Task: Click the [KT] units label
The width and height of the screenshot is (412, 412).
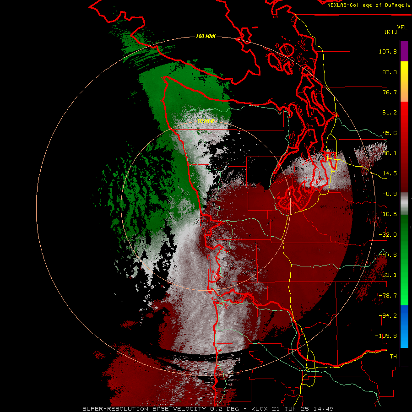Action: 390,32
